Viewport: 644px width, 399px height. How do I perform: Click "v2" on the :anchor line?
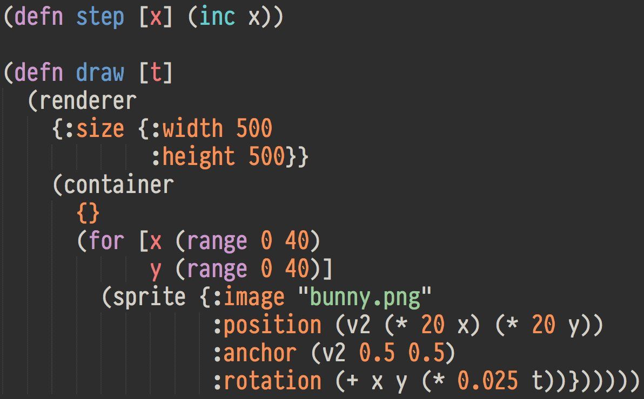[334, 354]
